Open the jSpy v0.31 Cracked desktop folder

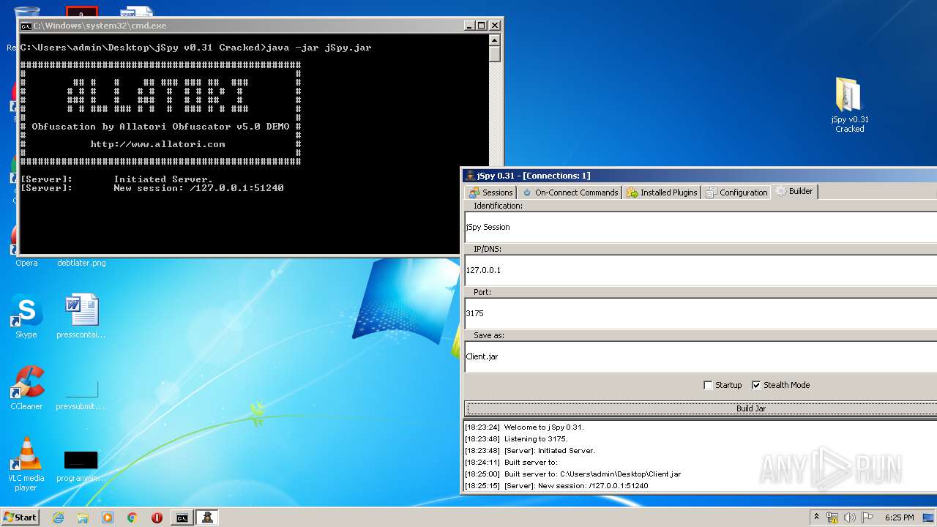(x=849, y=105)
